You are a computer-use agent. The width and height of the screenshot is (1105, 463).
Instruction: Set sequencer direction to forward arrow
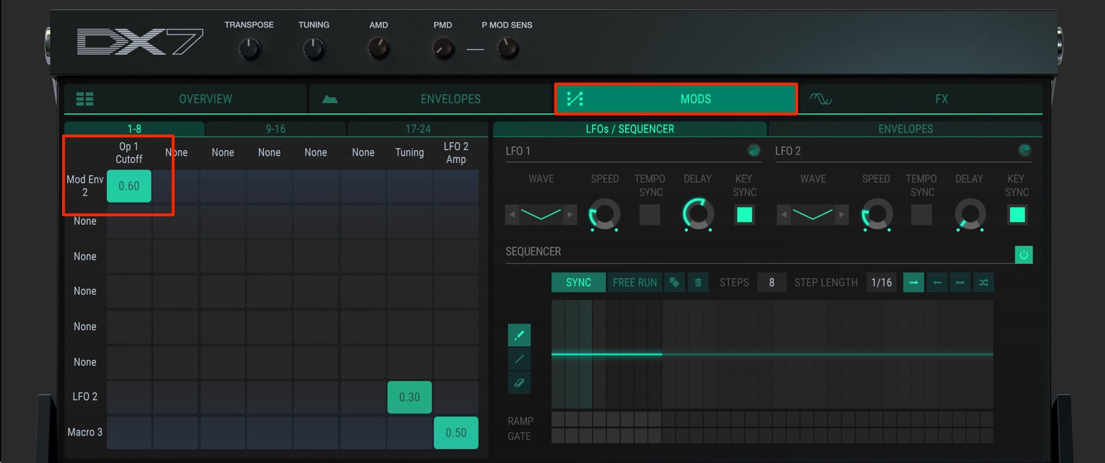(914, 282)
